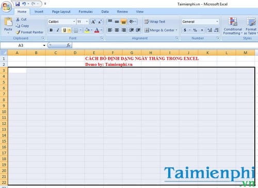Click the Name Box showing A3

click(x=21, y=45)
